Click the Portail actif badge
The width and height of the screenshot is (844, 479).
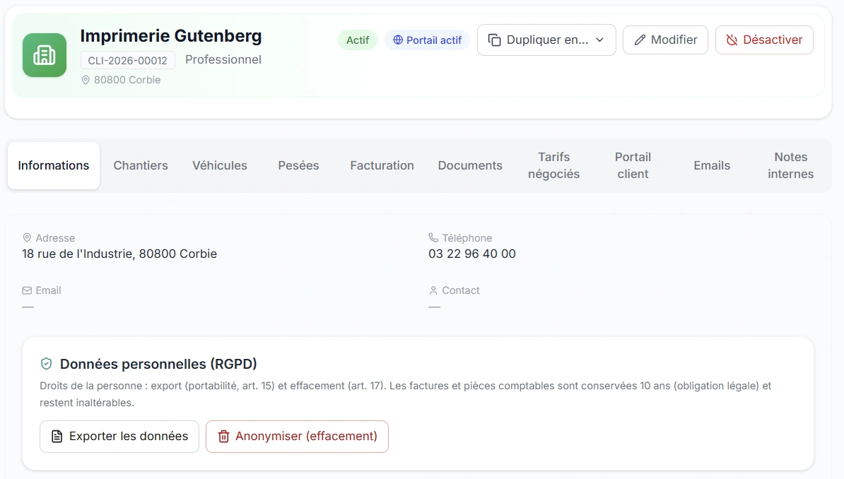click(x=427, y=40)
